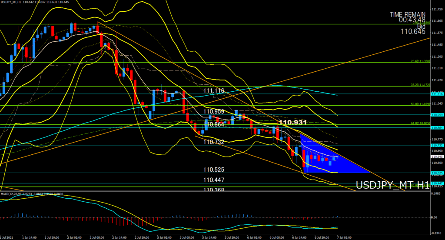The image size is (445, 240).
Task: Click the white 110.959 label inside the chart
Action: pyautogui.click(x=214, y=112)
